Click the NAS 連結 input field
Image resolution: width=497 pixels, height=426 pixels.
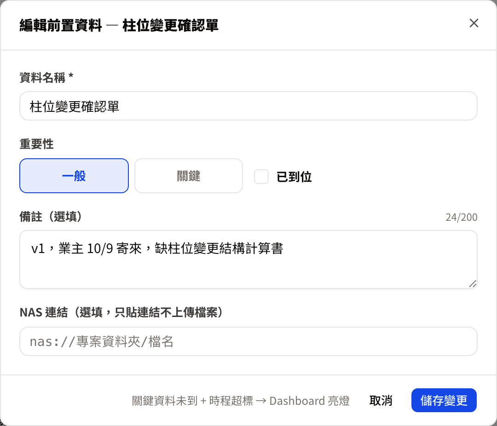pos(248,341)
